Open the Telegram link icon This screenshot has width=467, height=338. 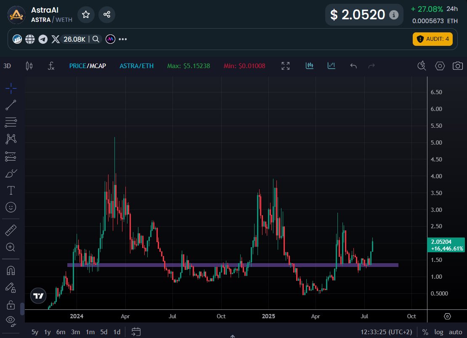click(x=43, y=39)
